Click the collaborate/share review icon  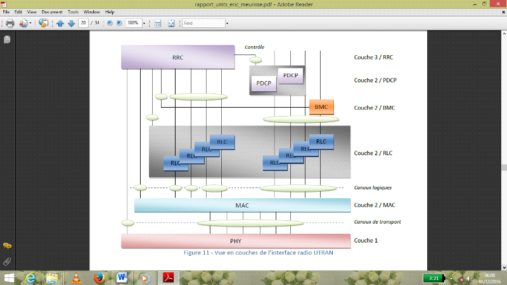pyautogui.click(x=43, y=23)
